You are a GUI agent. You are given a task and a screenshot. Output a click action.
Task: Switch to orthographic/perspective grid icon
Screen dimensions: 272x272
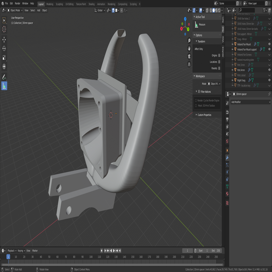coord(189,64)
